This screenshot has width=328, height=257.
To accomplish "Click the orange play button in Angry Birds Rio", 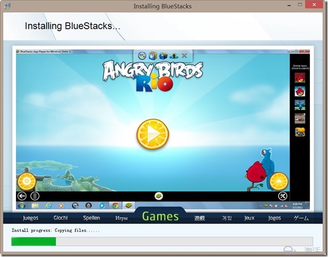I will [153, 134].
